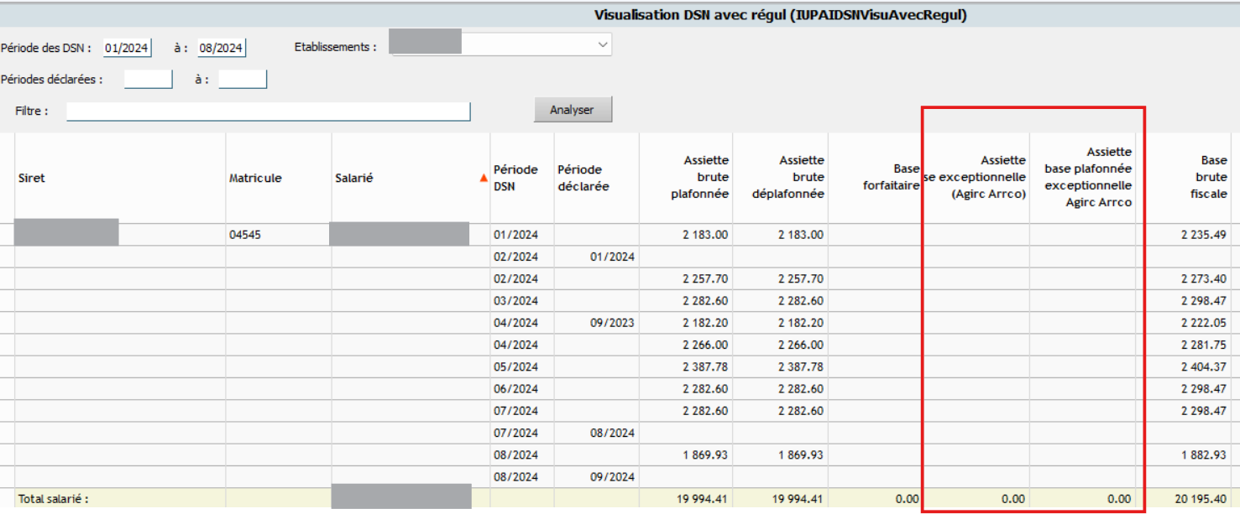
Task: Select Période DSN cell 06/2024
Action: pos(515,389)
